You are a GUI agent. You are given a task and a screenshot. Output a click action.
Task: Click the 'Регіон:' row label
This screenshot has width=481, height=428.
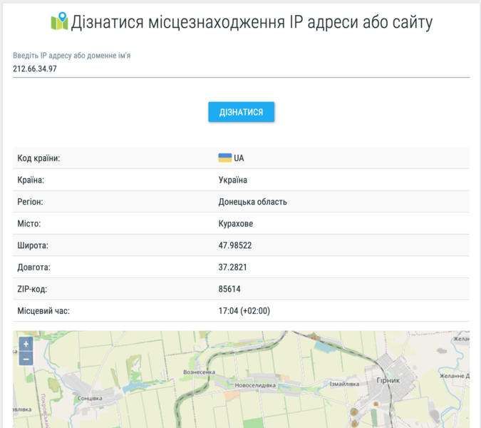[x=30, y=202]
